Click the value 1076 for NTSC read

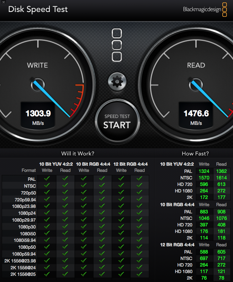pyautogui.click(x=221, y=218)
